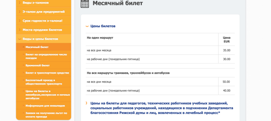Click chevron icon next to Виды э-талонов
271x121 pixels.
19,3
